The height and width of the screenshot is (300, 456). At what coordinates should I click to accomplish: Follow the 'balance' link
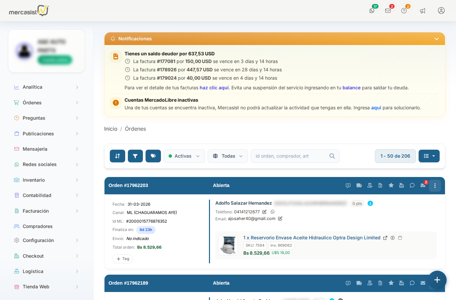(352, 88)
